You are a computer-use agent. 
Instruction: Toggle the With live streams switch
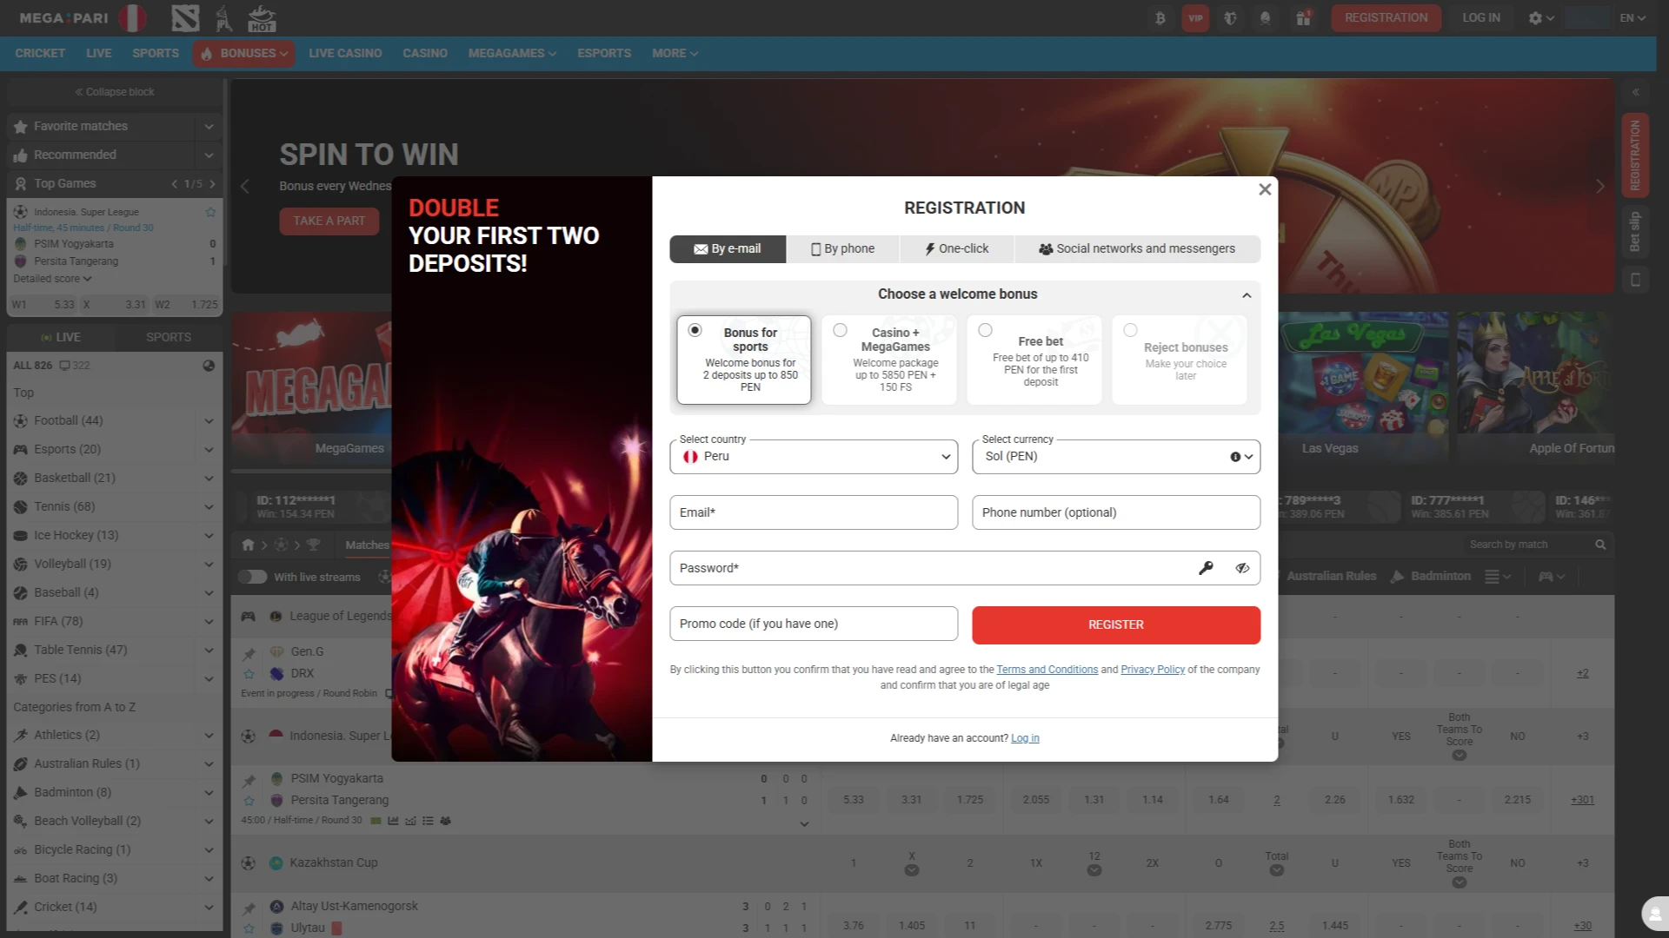click(252, 577)
